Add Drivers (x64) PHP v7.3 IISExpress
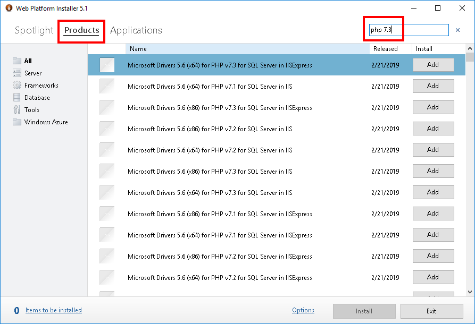This screenshot has height=324, width=475. click(433, 65)
